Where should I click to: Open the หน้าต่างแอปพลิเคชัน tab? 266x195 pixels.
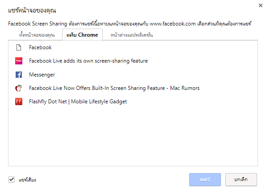click(x=132, y=35)
